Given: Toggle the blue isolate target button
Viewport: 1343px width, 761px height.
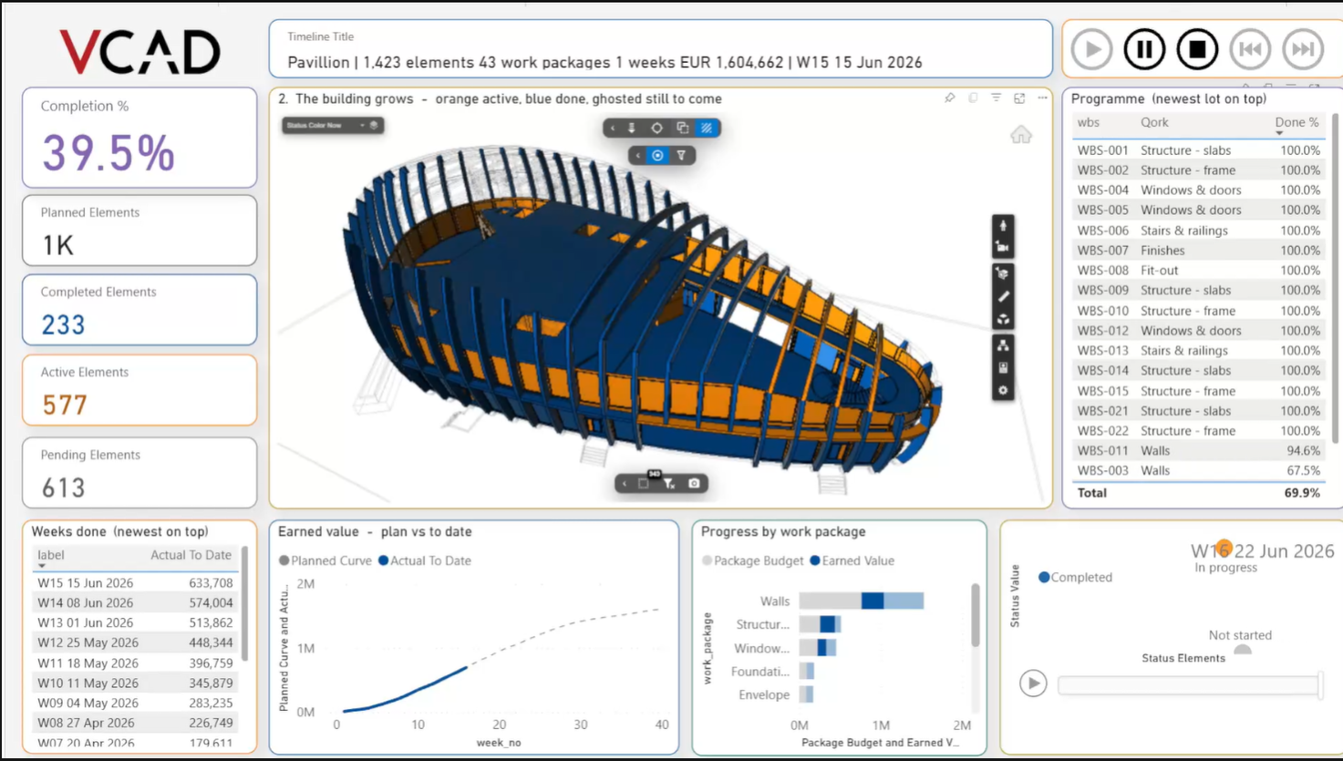Looking at the screenshot, I should (x=657, y=156).
